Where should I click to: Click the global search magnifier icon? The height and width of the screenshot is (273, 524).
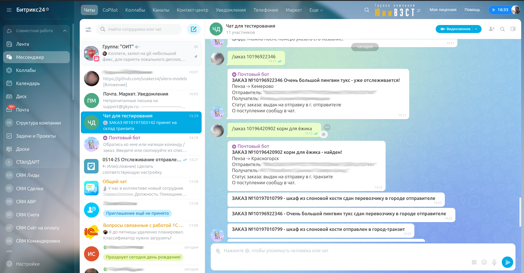(367, 10)
